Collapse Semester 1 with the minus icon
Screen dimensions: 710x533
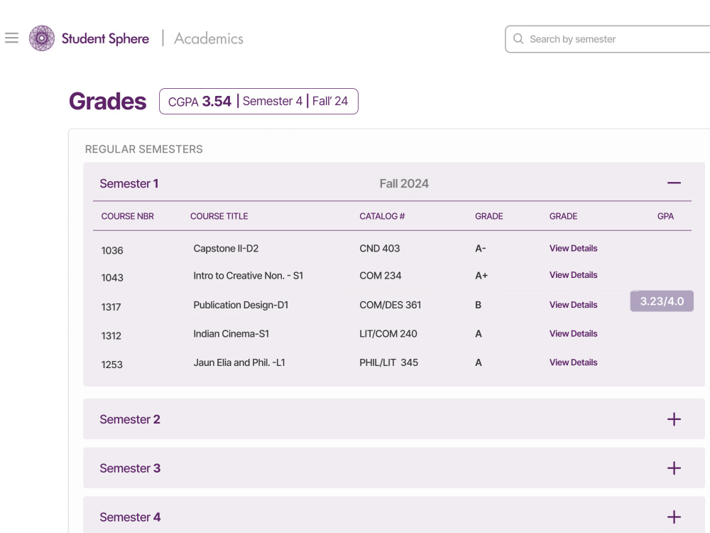pos(674,183)
